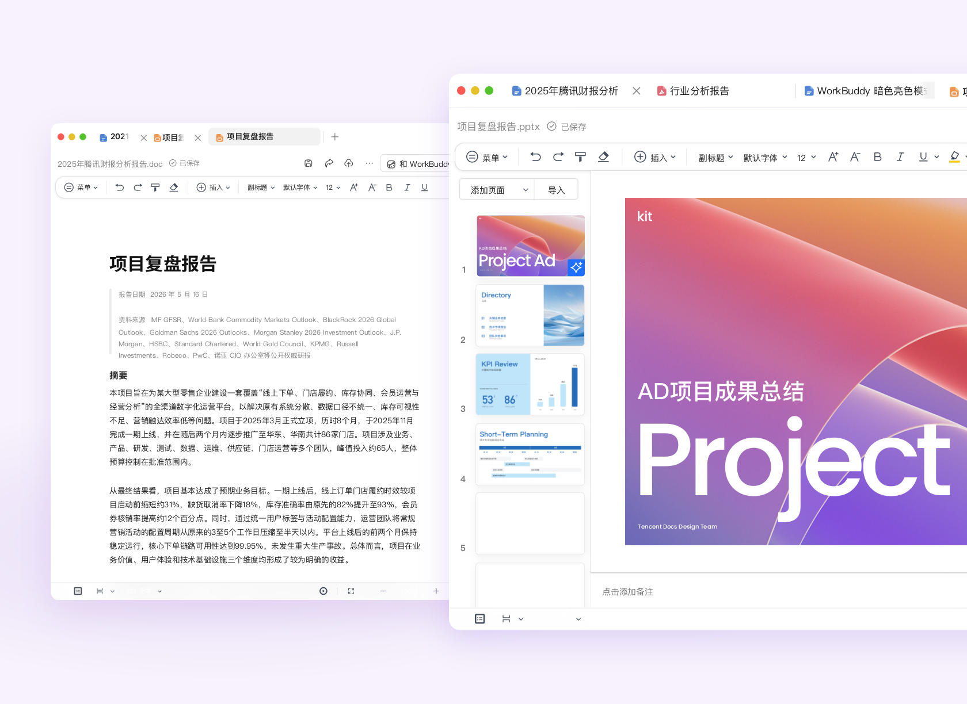967x704 pixels.
Task: Click zoom out minus in document window
Action: click(383, 591)
